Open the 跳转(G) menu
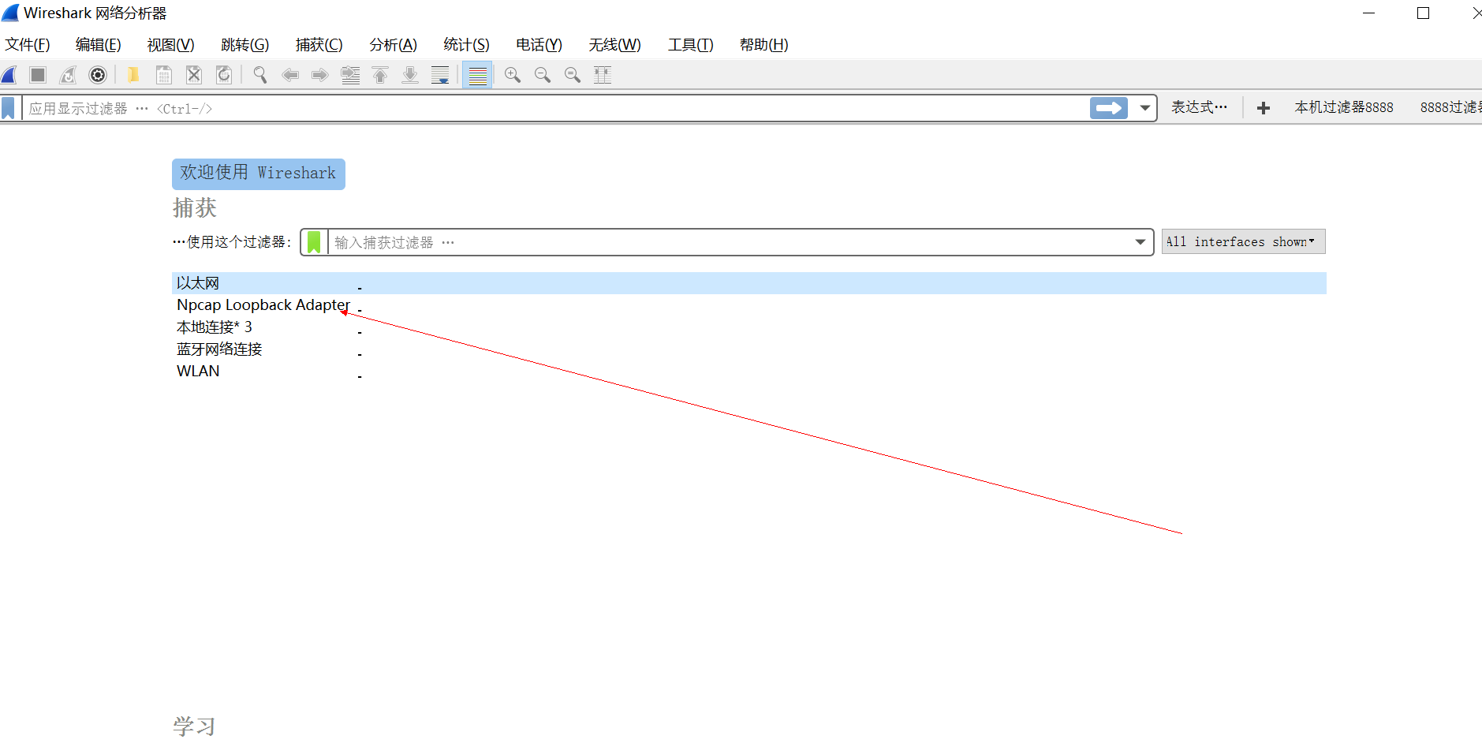Viewport: 1482px width, 747px height. [245, 45]
